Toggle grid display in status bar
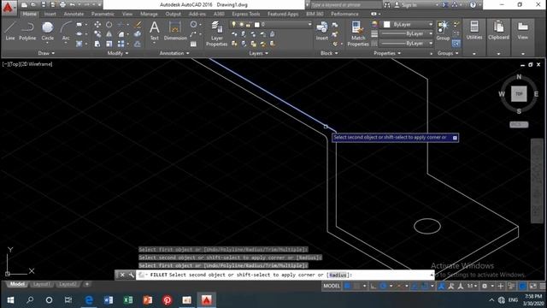547x308 pixels. click(x=347, y=286)
